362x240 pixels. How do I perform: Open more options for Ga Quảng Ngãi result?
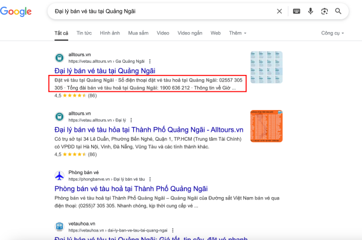[x=150, y=61]
